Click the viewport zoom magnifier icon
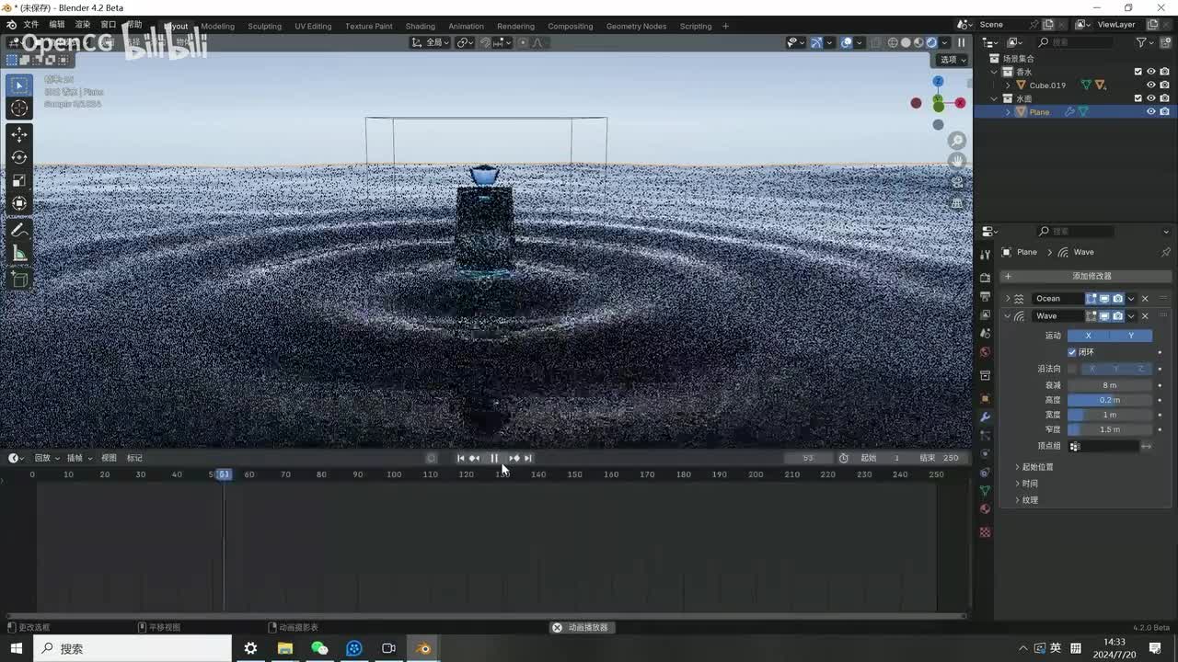Image resolution: width=1178 pixels, height=662 pixels. click(x=957, y=140)
